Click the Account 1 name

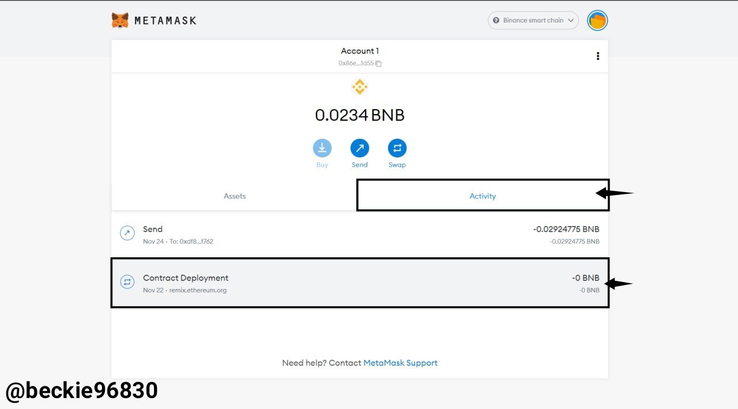[x=360, y=51]
